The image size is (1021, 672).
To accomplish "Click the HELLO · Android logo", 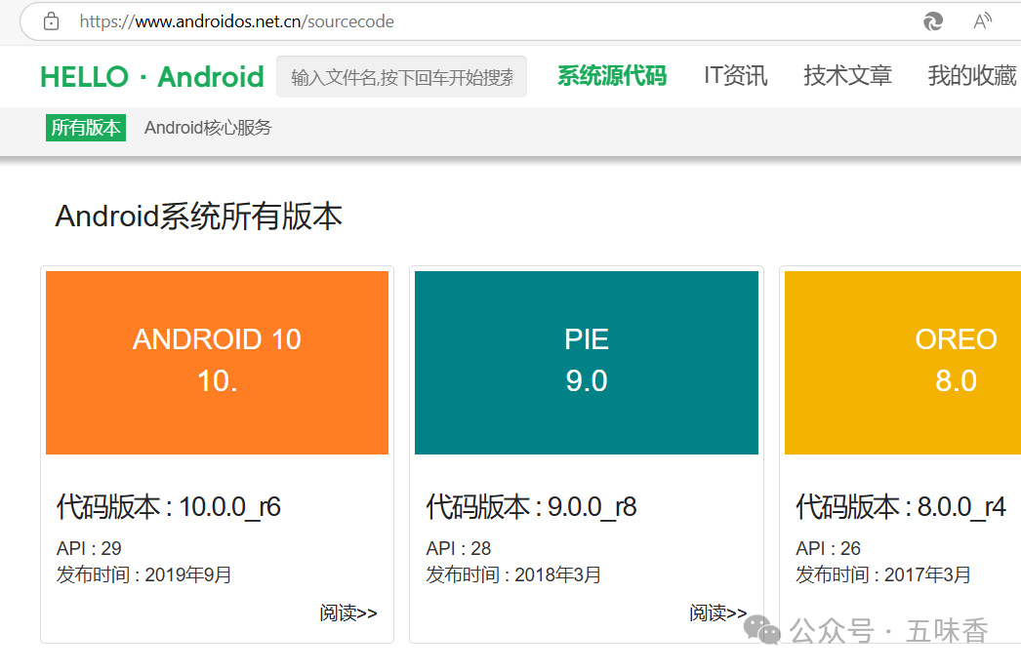I will tap(152, 77).
